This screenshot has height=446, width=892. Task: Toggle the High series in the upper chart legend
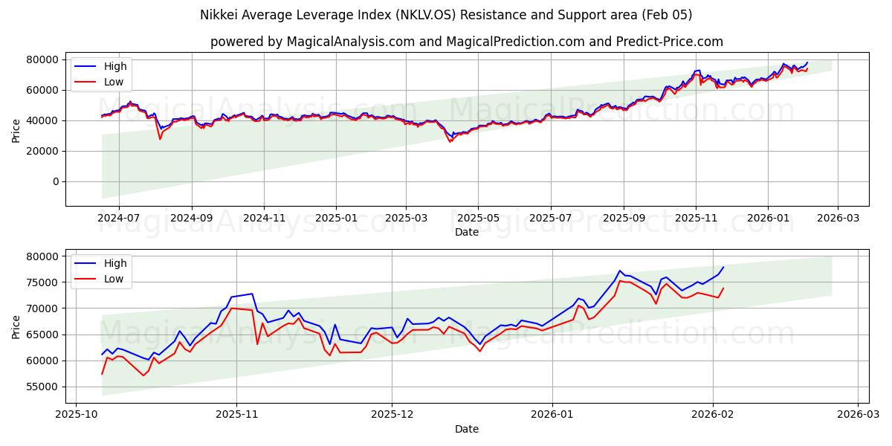coord(116,65)
